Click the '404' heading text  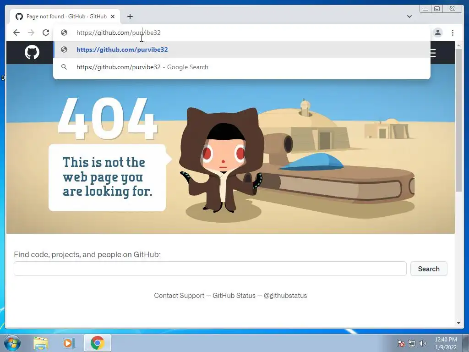(x=107, y=119)
